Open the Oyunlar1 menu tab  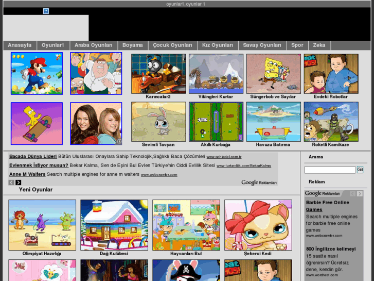point(53,45)
